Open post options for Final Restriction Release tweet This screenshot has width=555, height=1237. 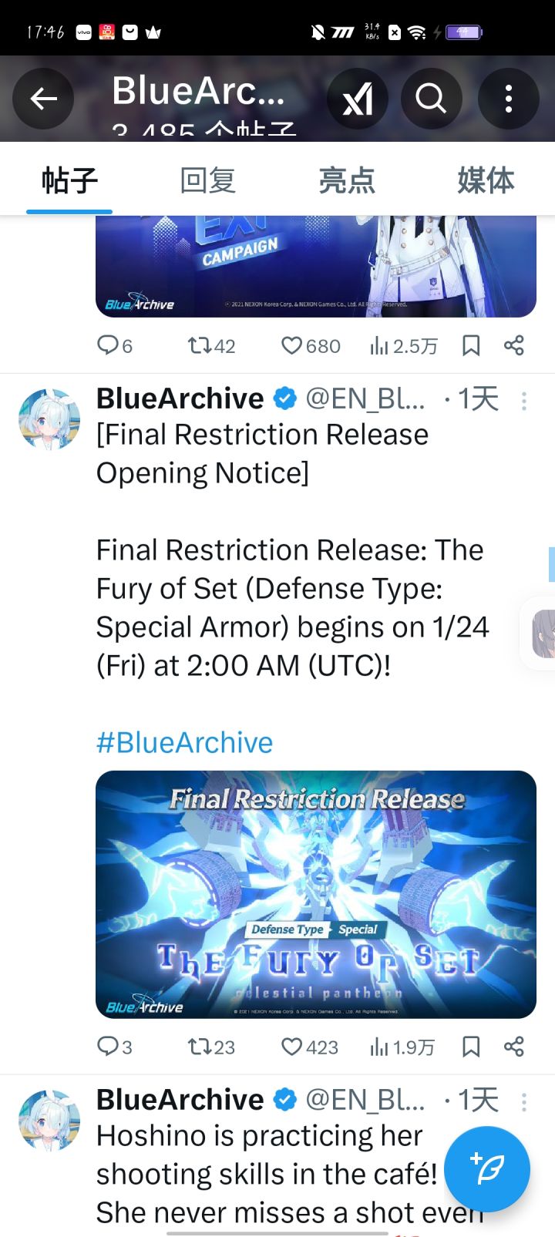point(524,401)
